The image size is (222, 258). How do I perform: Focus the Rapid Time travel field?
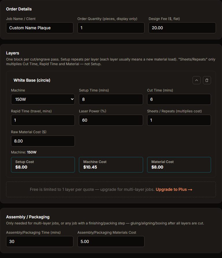click(x=43, y=120)
